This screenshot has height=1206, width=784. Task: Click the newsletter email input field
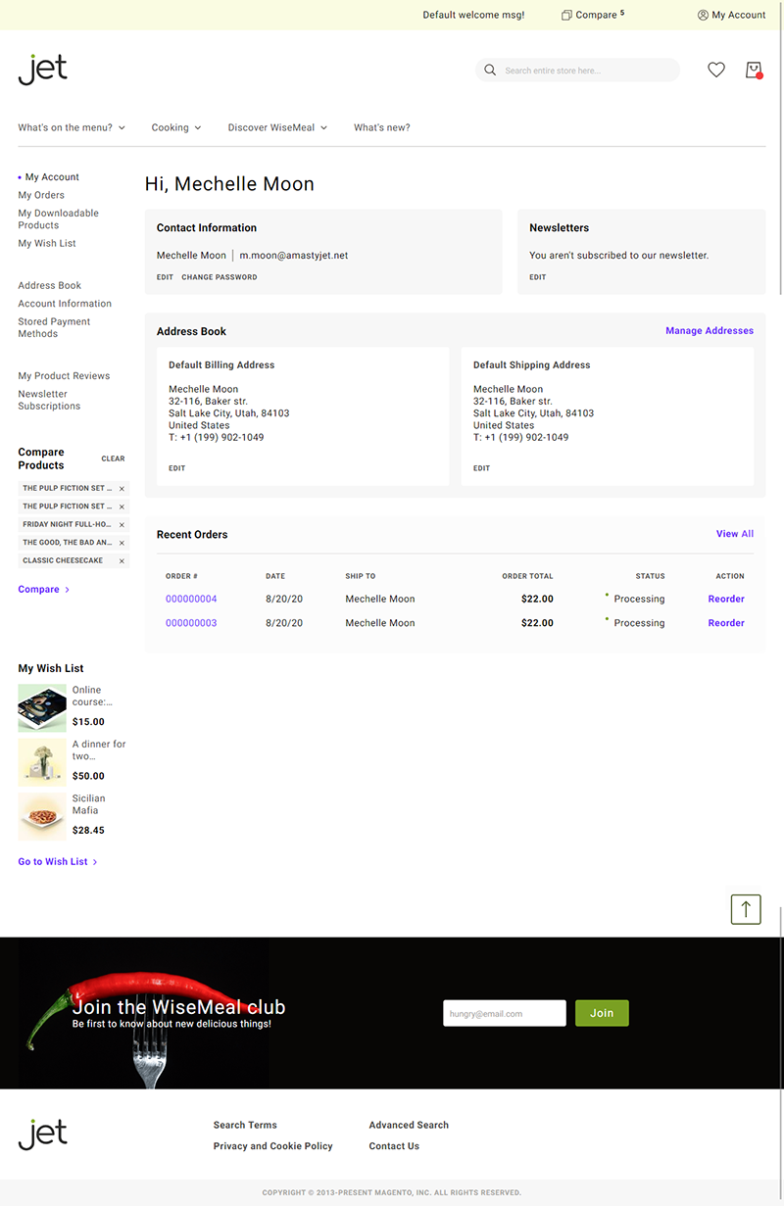[505, 1013]
